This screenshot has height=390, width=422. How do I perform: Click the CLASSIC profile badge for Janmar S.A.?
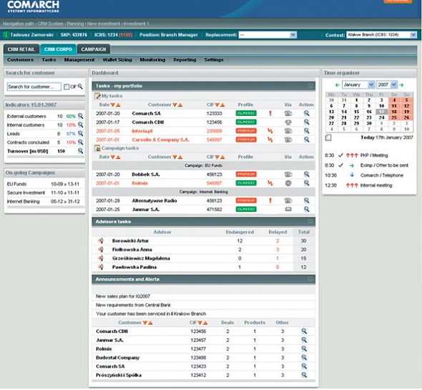(x=246, y=209)
